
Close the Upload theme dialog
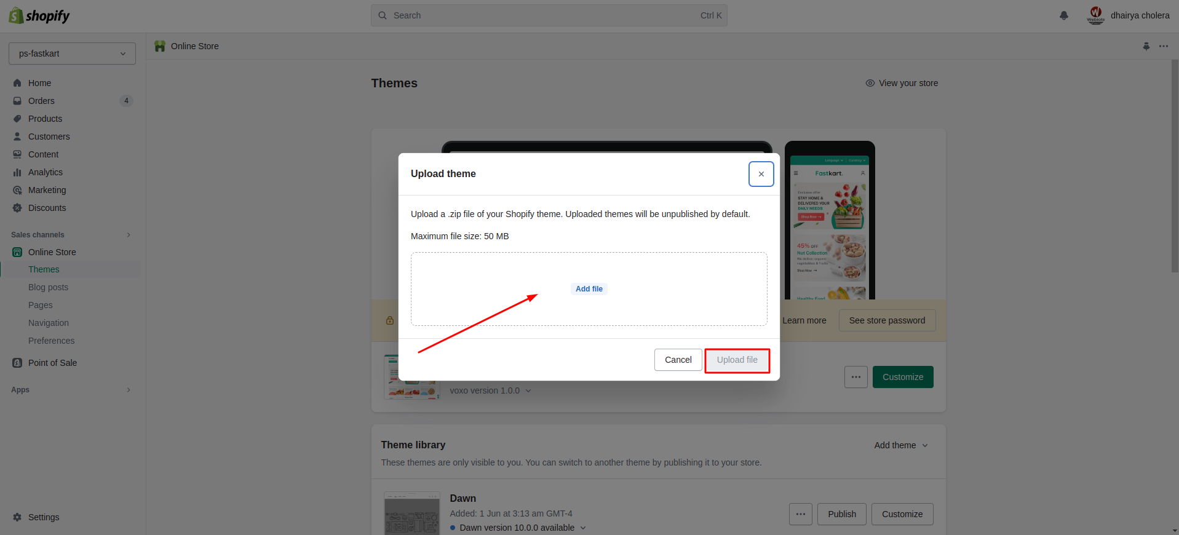coord(761,174)
